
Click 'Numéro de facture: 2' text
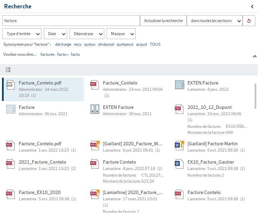(x=206, y=175)
